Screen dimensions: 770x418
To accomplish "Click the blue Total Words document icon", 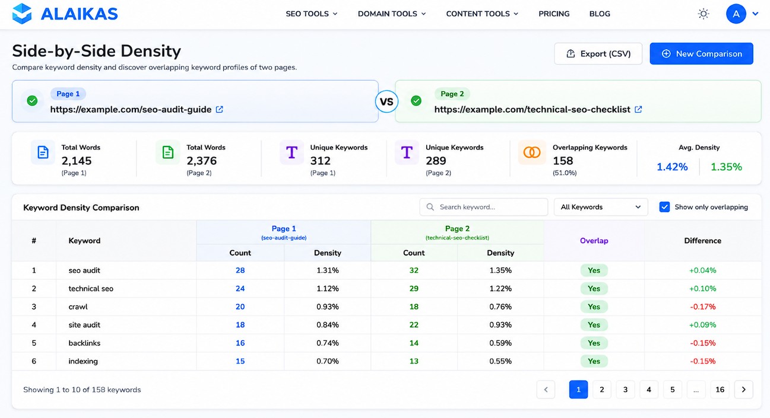I will (43, 152).
